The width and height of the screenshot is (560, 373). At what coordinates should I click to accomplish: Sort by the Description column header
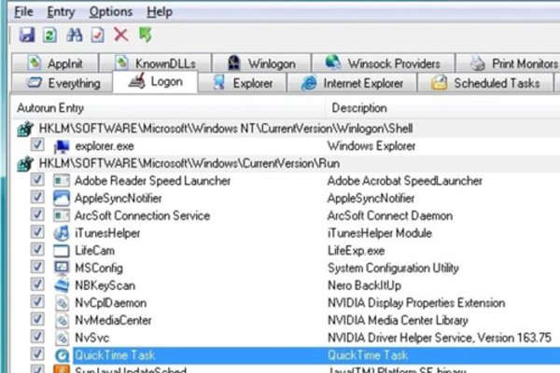click(442, 108)
